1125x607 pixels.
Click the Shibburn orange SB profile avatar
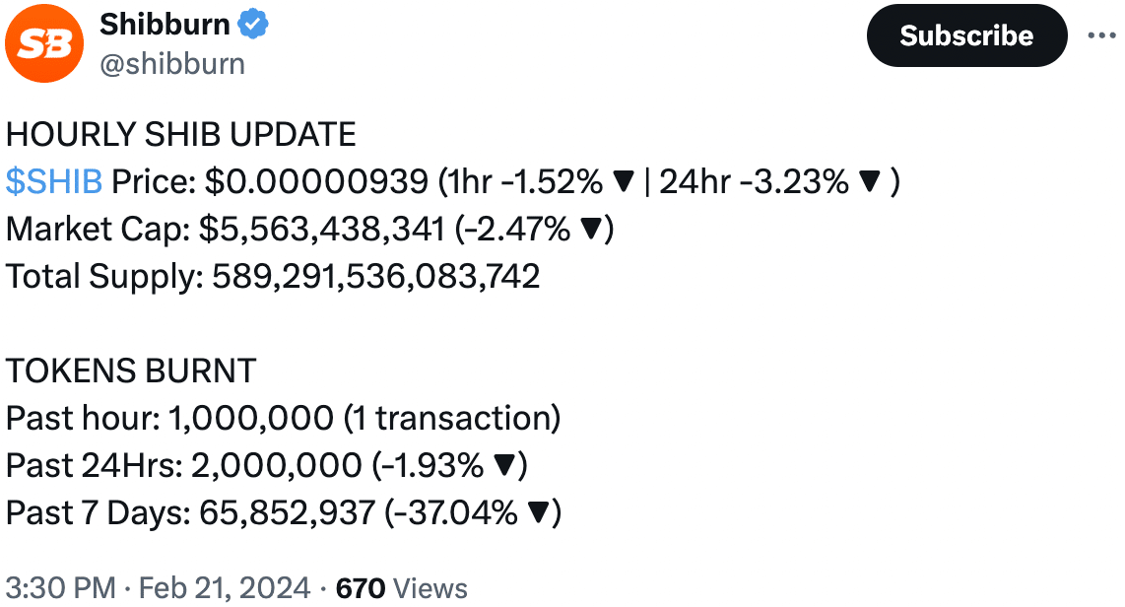coord(41,44)
